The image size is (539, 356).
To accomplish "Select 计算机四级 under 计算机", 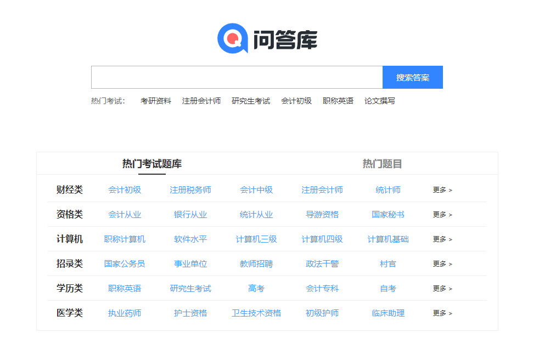I will pyautogui.click(x=322, y=239).
